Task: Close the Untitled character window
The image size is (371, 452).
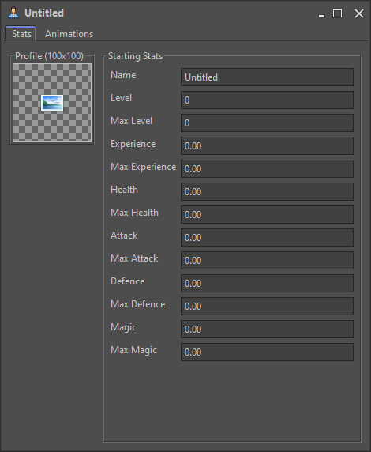Action: point(359,13)
